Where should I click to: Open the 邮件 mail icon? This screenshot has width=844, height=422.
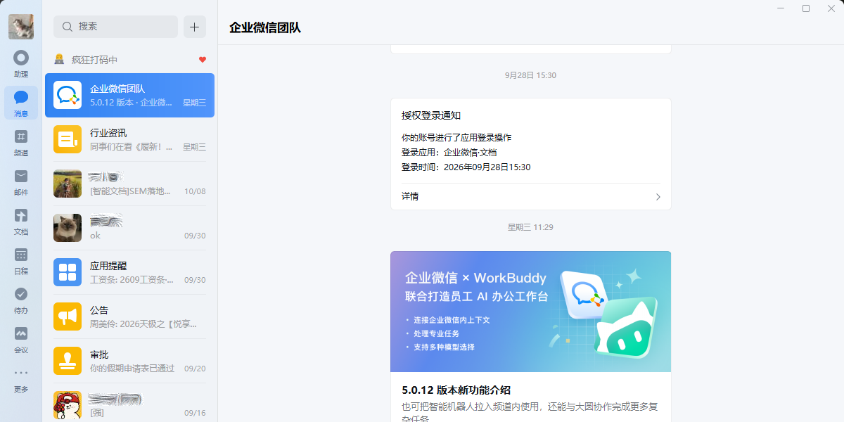click(21, 181)
